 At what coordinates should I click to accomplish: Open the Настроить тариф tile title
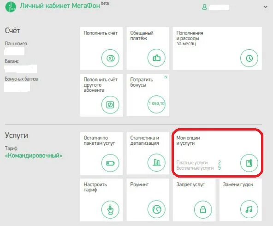tap(95, 187)
